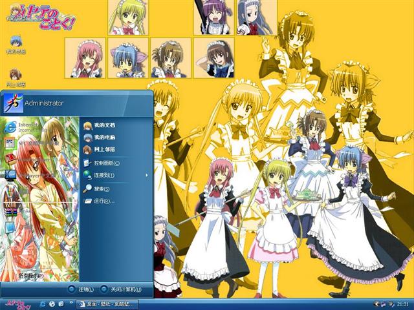Expand 所有程序(P) list
The image size is (414, 310).
tap(30, 276)
